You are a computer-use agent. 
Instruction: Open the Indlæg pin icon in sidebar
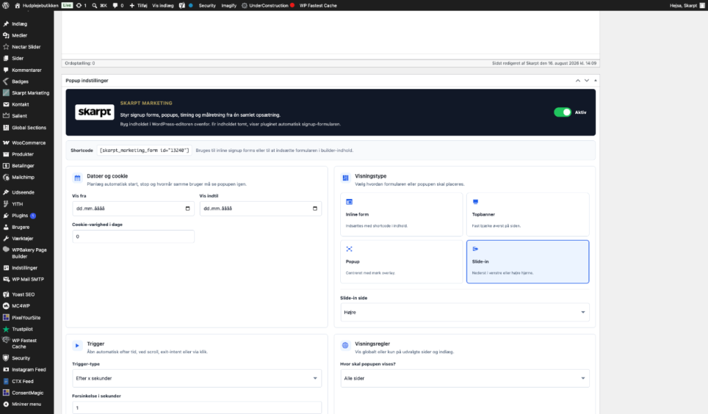point(6,24)
